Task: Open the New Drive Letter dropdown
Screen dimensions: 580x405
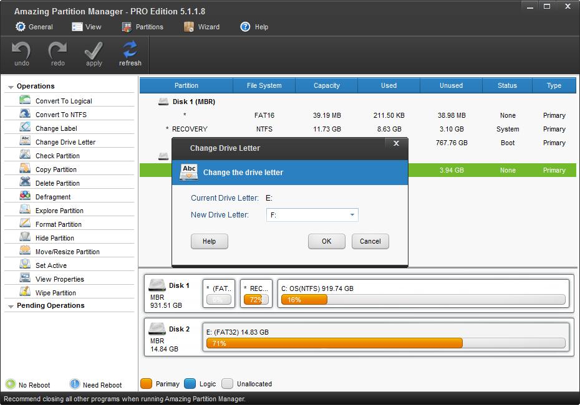Action: [352, 215]
